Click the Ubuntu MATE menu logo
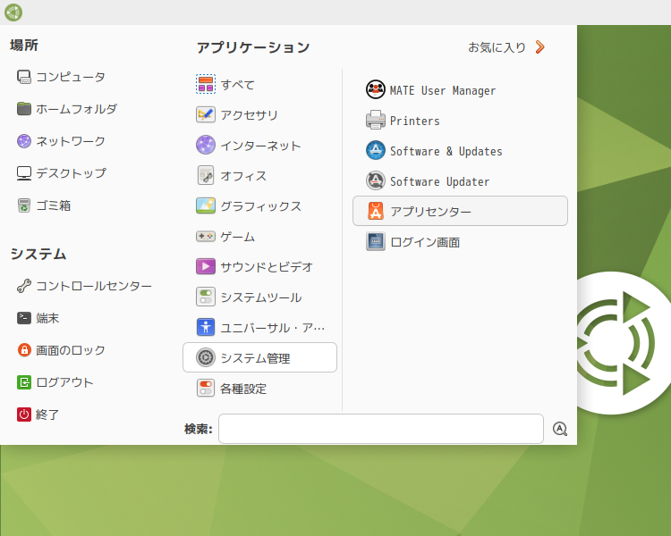This screenshot has width=671, height=536. [13, 13]
